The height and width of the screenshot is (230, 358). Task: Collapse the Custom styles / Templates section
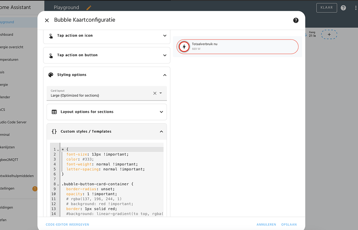click(x=161, y=132)
